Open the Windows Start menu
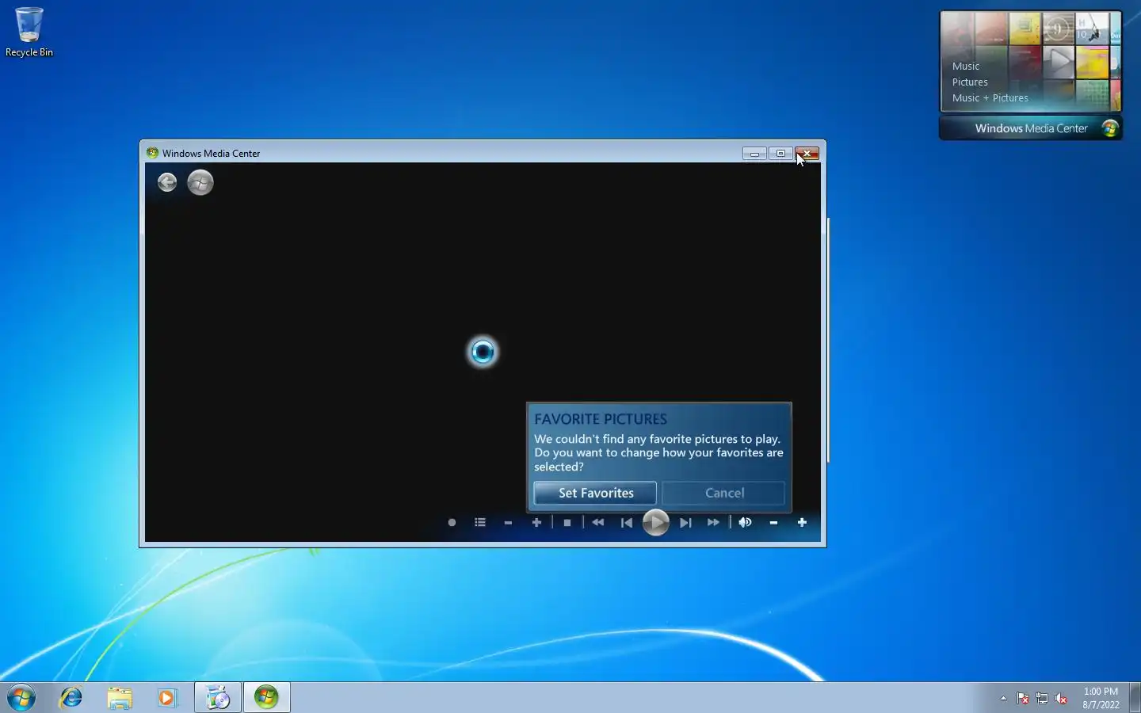The height and width of the screenshot is (713, 1141). click(x=21, y=697)
